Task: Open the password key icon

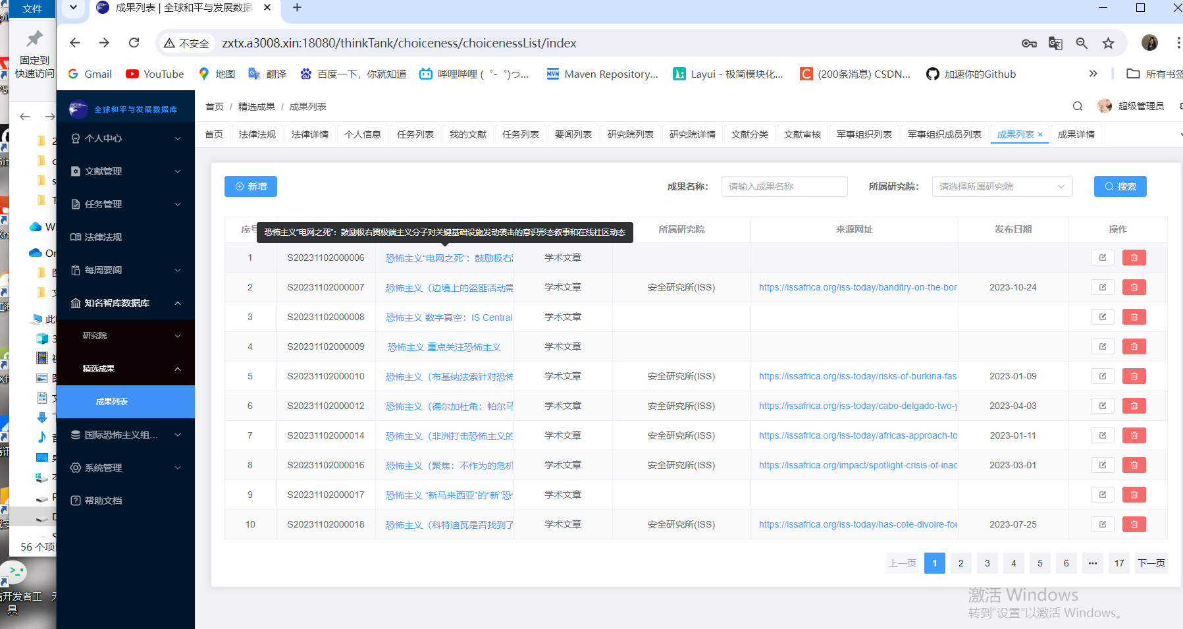Action: click(x=1029, y=43)
